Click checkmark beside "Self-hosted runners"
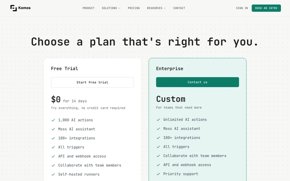Viewport: 290px width, 181px height. coord(53,174)
